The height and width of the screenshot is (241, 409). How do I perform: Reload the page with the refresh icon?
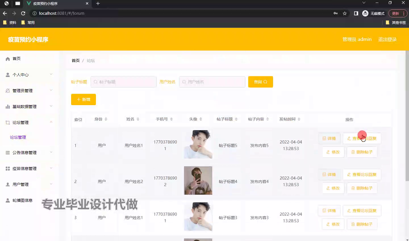[x=23, y=13]
